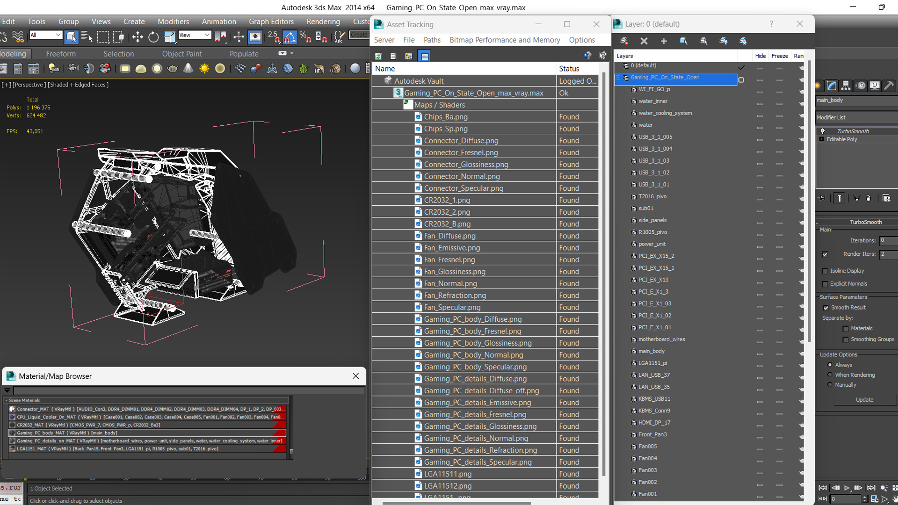The width and height of the screenshot is (898, 505).
Task: Open the All selection filter dropdown
Action: tap(45, 35)
